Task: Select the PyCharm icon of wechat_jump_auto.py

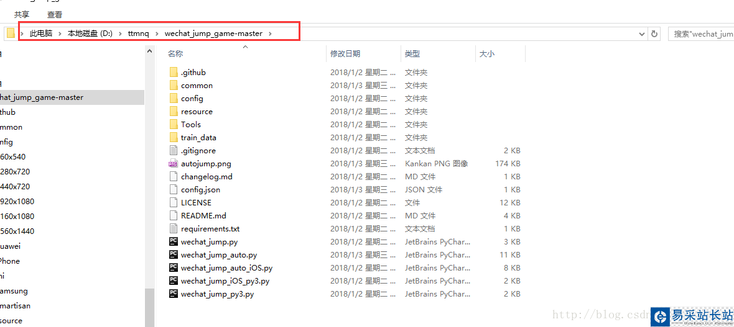Action: pyautogui.click(x=174, y=255)
